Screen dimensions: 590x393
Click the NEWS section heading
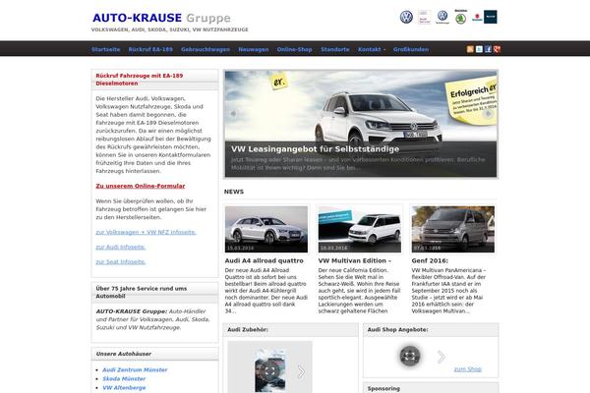point(234,192)
